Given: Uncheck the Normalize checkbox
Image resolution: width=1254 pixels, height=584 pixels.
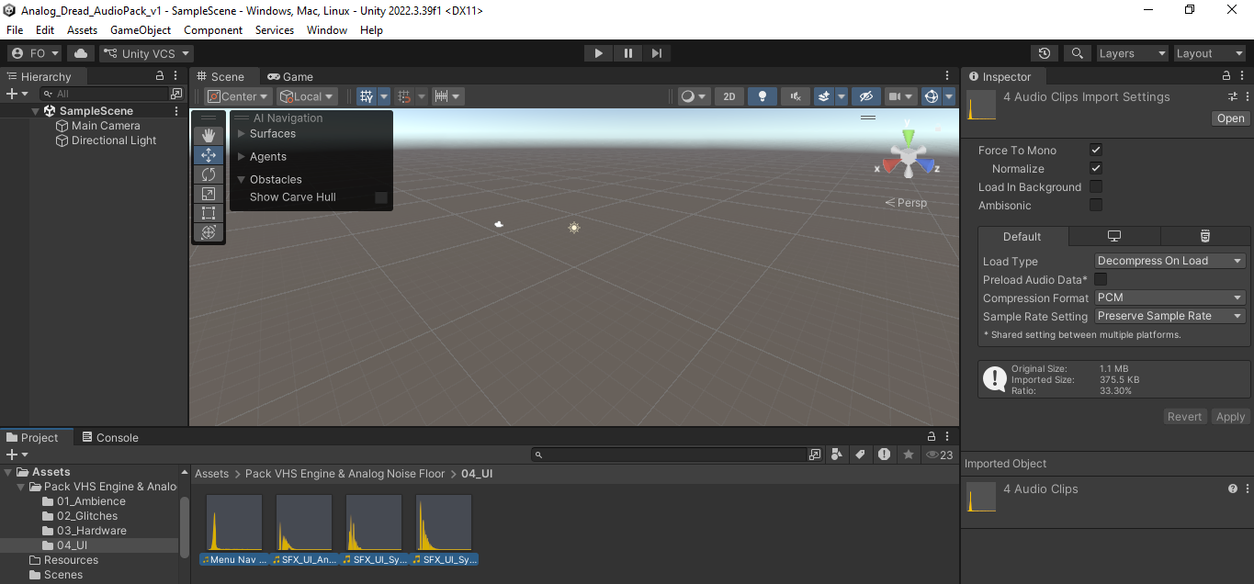Looking at the screenshot, I should (1096, 168).
